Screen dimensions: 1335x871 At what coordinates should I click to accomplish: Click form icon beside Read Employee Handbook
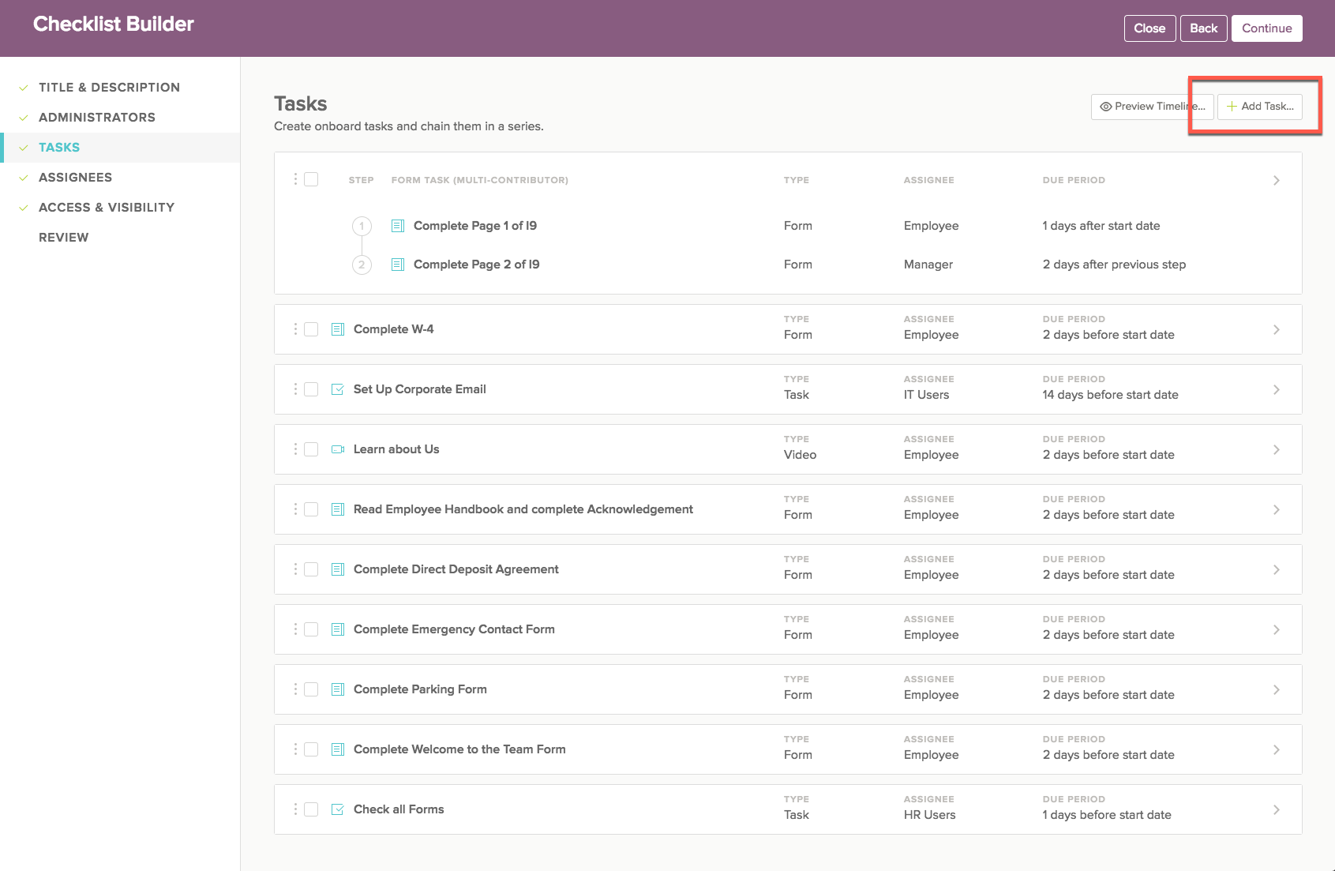(338, 509)
